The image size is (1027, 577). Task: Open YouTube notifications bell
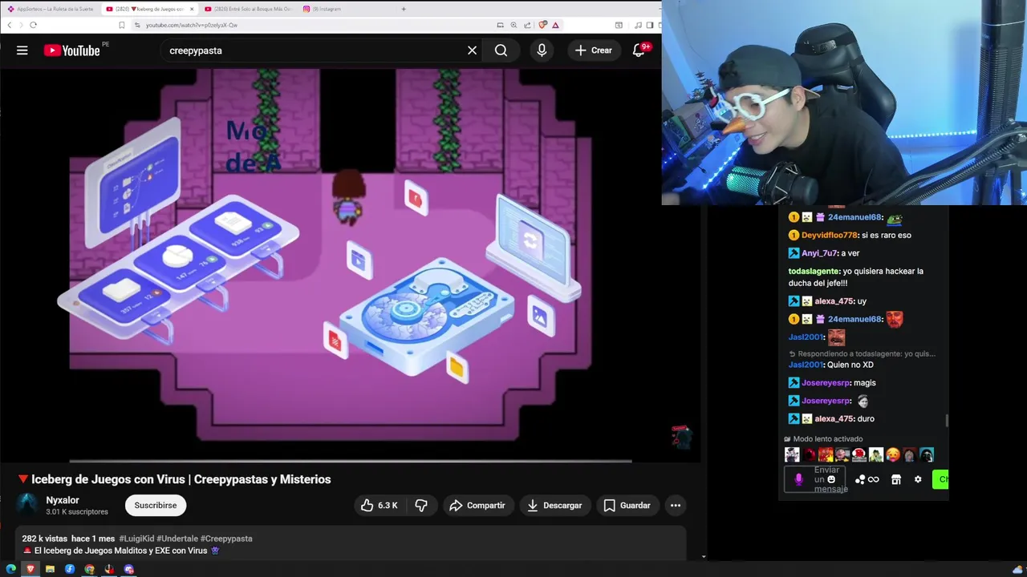click(639, 50)
